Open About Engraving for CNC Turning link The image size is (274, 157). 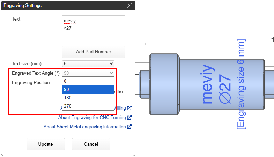92,118
